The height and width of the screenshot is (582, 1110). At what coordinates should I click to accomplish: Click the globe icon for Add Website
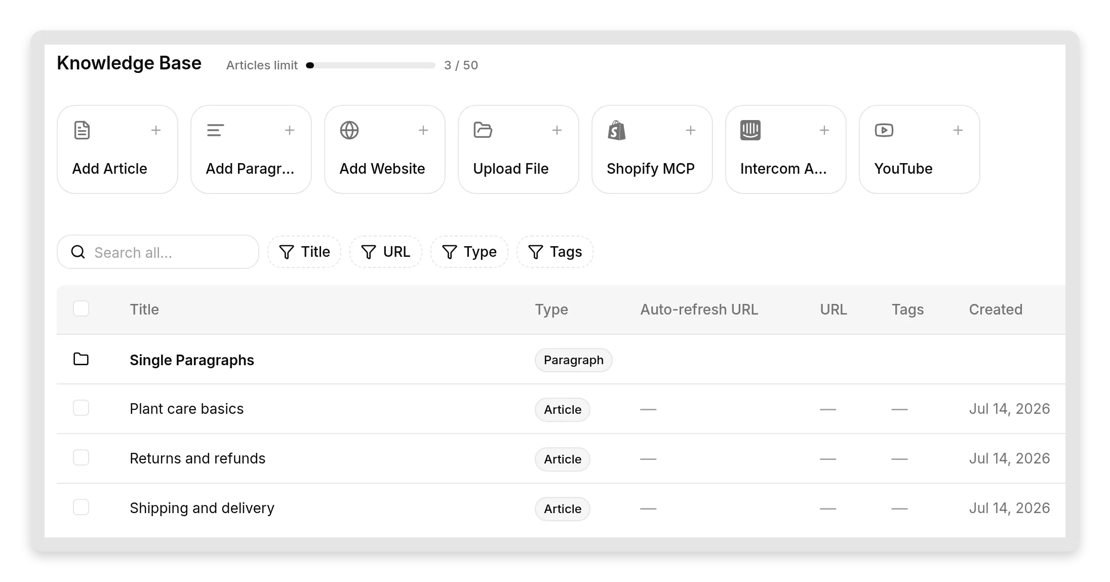click(x=349, y=130)
